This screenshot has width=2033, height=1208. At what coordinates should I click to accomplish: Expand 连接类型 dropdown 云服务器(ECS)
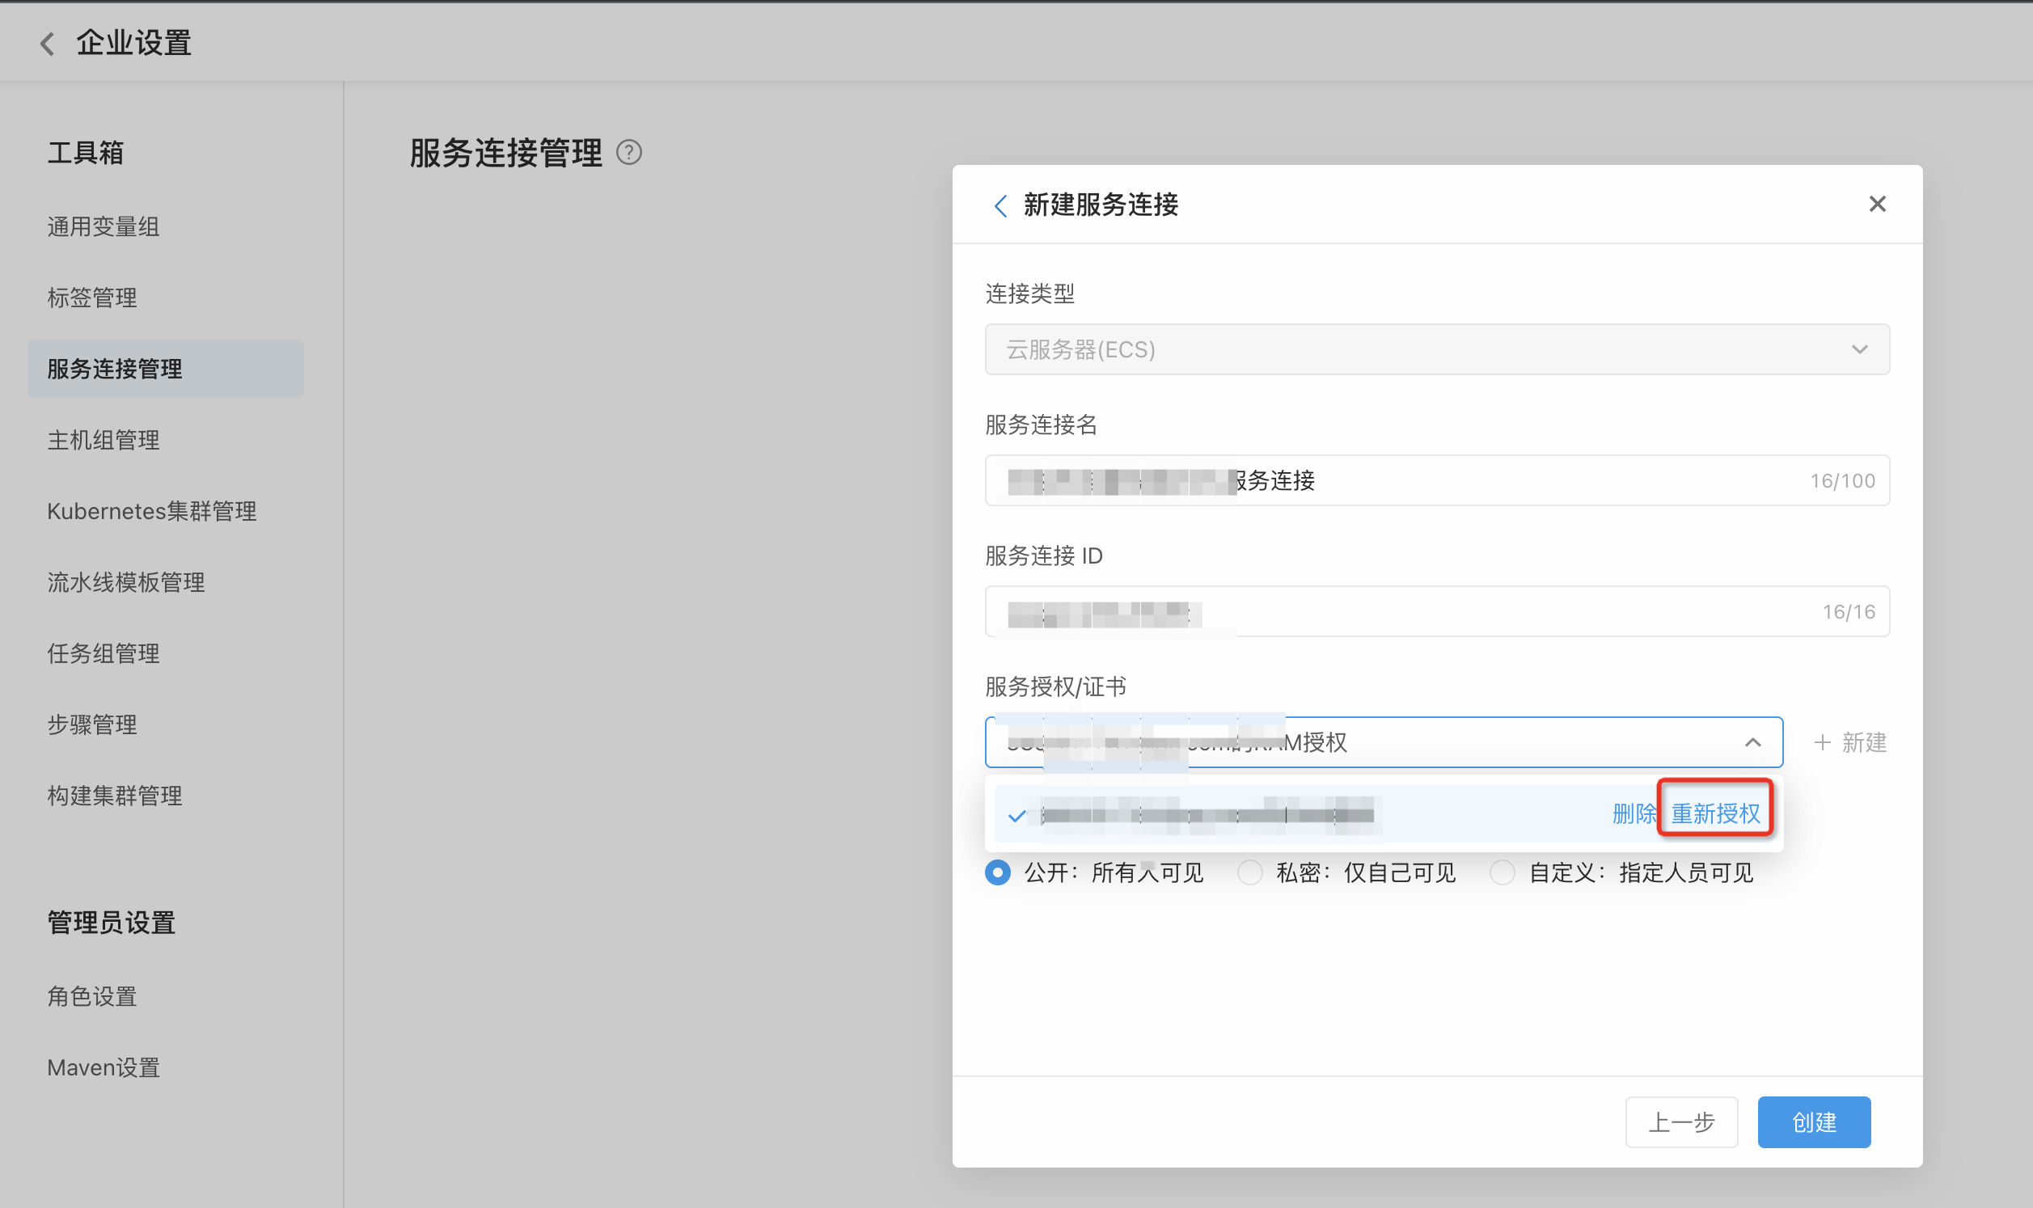click(1437, 349)
